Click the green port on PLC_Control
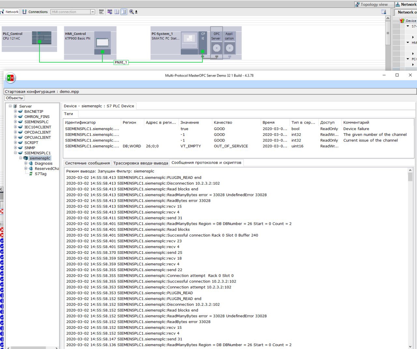 (x=39, y=42)
